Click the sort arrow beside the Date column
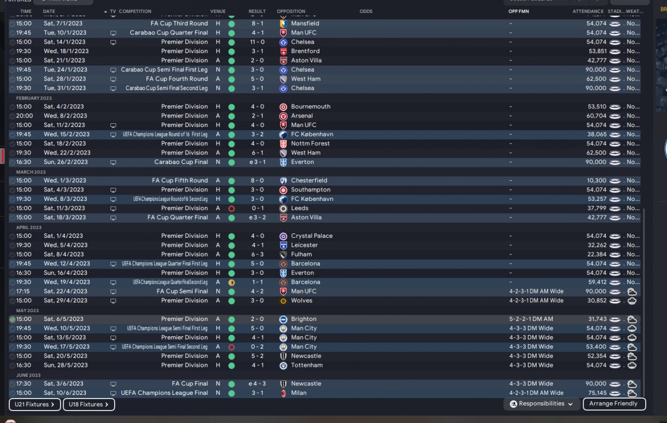The width and height of the screenshot is (667, 423). 106,11
